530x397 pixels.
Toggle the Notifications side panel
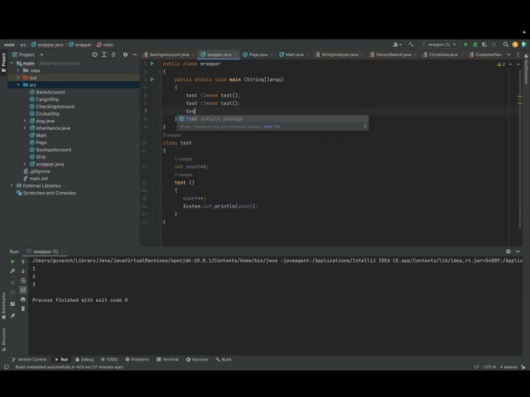click(x=527, y=69)
